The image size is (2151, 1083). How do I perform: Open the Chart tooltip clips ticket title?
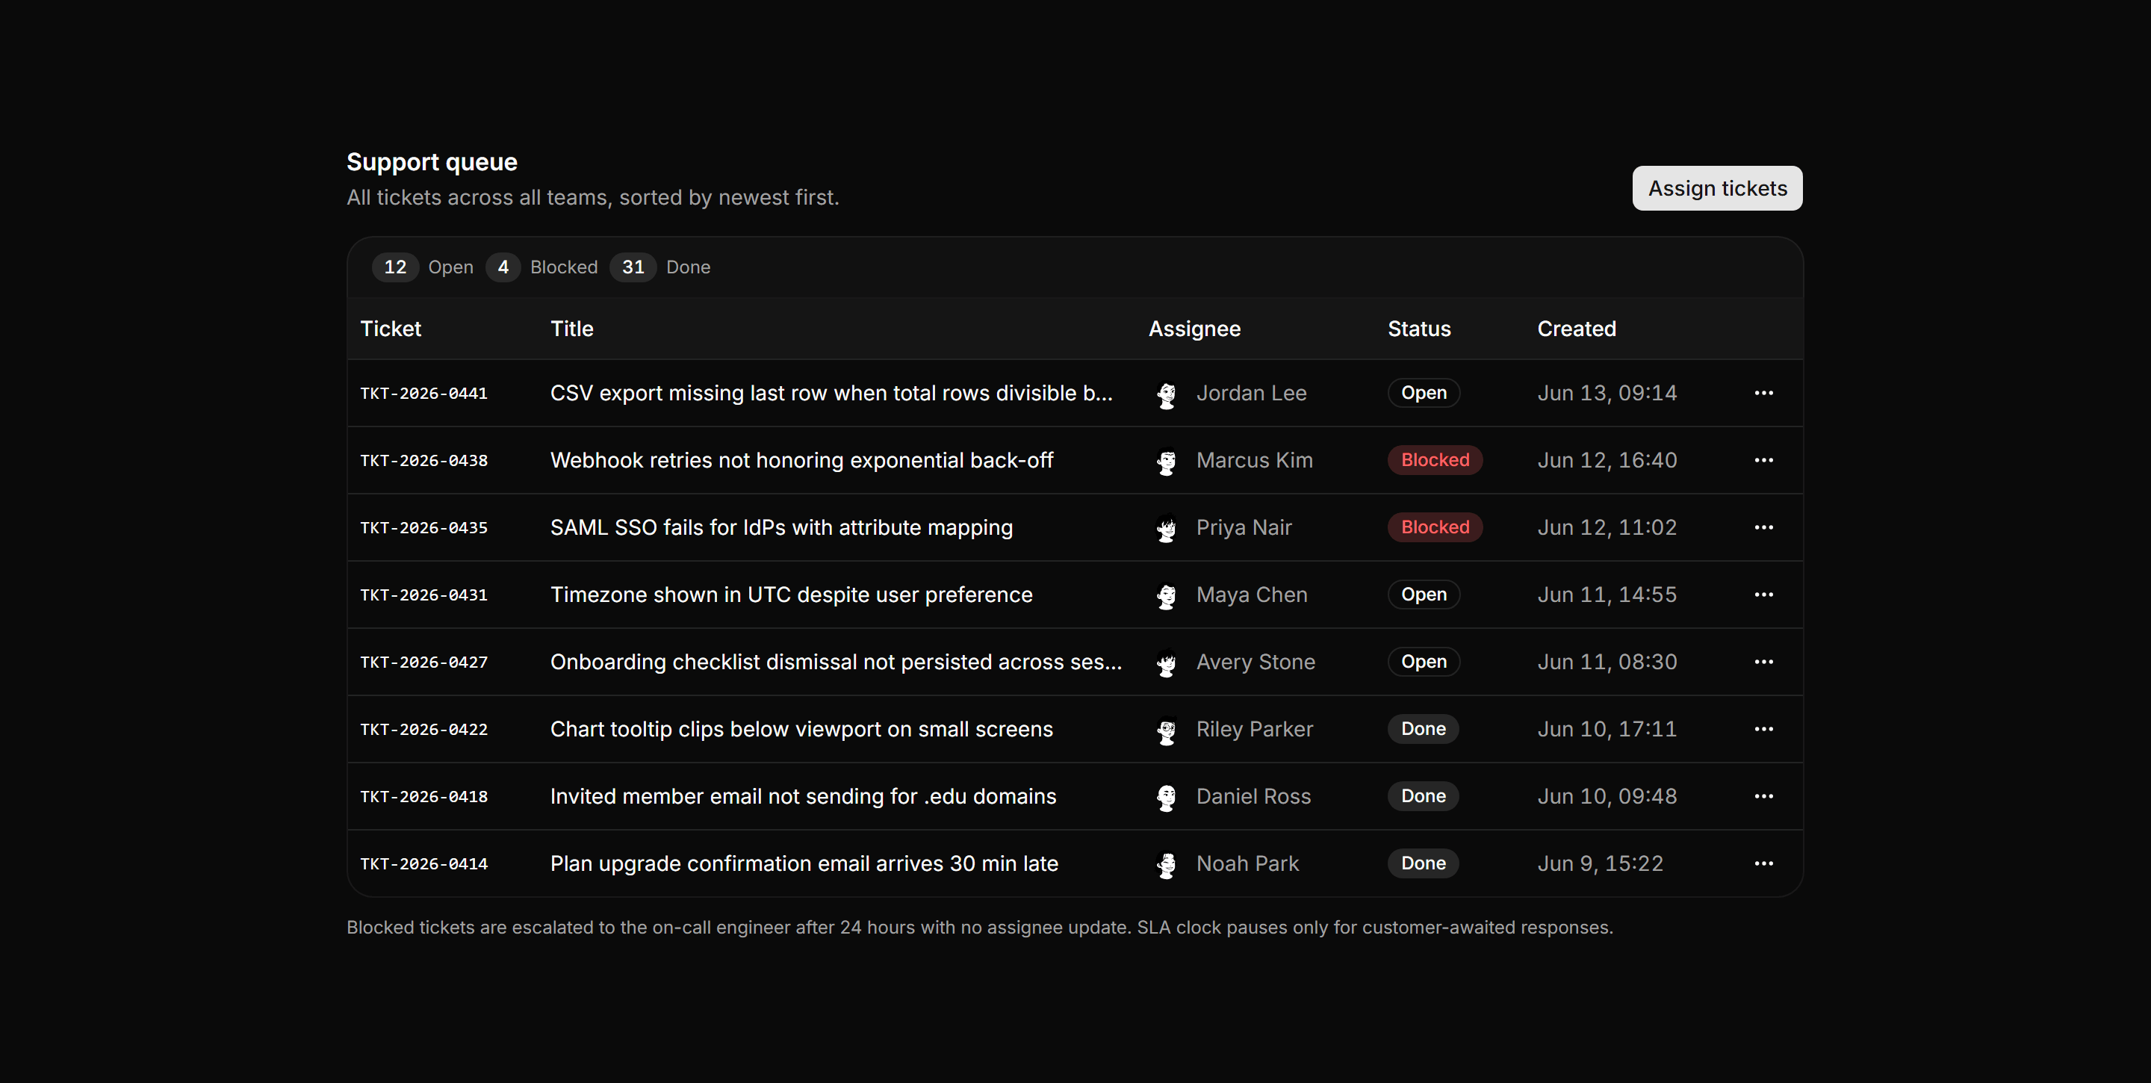point(801,729)
